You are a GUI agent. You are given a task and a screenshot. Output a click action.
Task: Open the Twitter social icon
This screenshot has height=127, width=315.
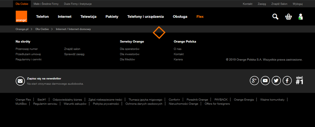click(x=276, y=81)
